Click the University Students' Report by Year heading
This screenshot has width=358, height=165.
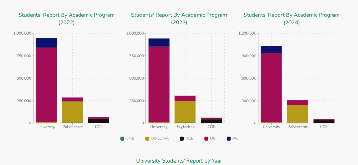pos(179,160)
